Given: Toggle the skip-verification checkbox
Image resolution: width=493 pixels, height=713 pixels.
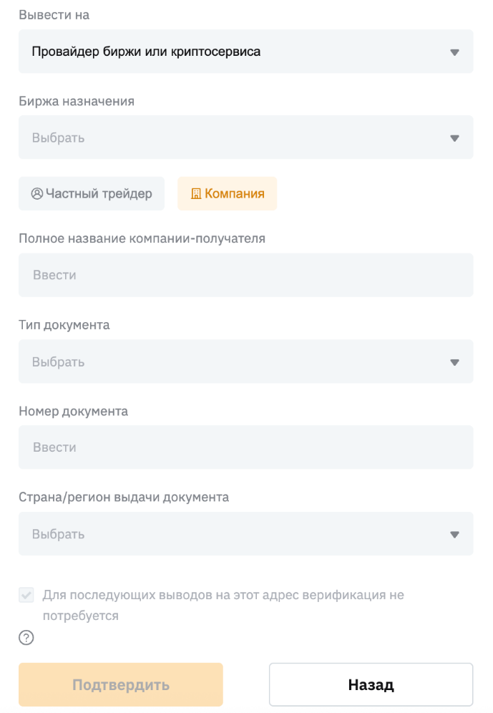Looking at the screenshot, I should tap(26, 595).
